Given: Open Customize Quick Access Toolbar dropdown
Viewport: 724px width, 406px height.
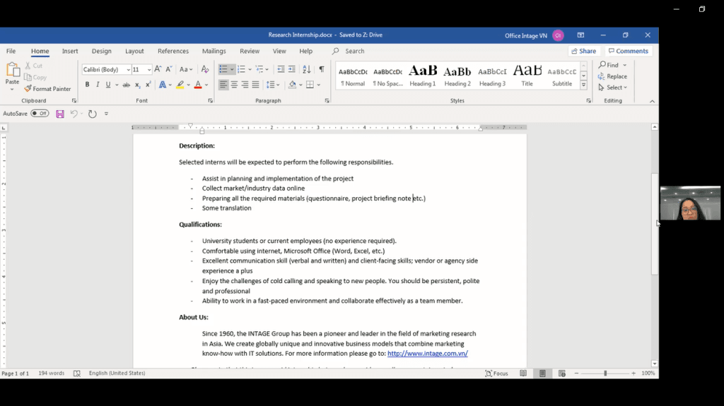Looking at the screenshot, I should [106, 114].
